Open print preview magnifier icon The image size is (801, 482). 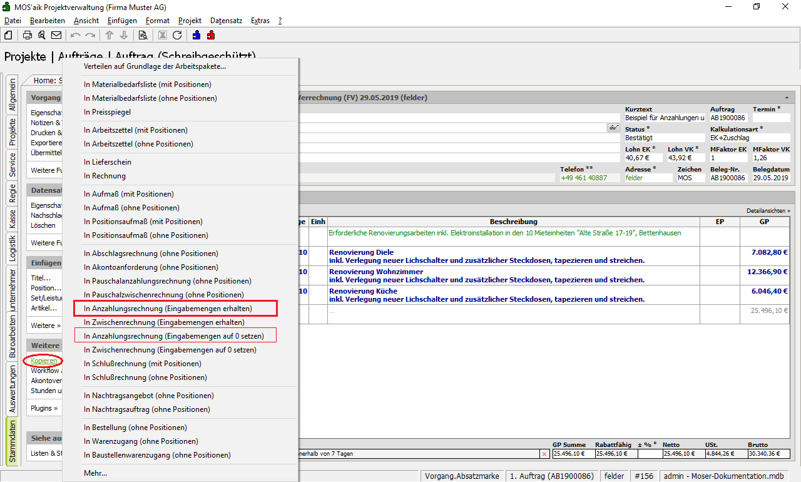(x=42, y=35)
